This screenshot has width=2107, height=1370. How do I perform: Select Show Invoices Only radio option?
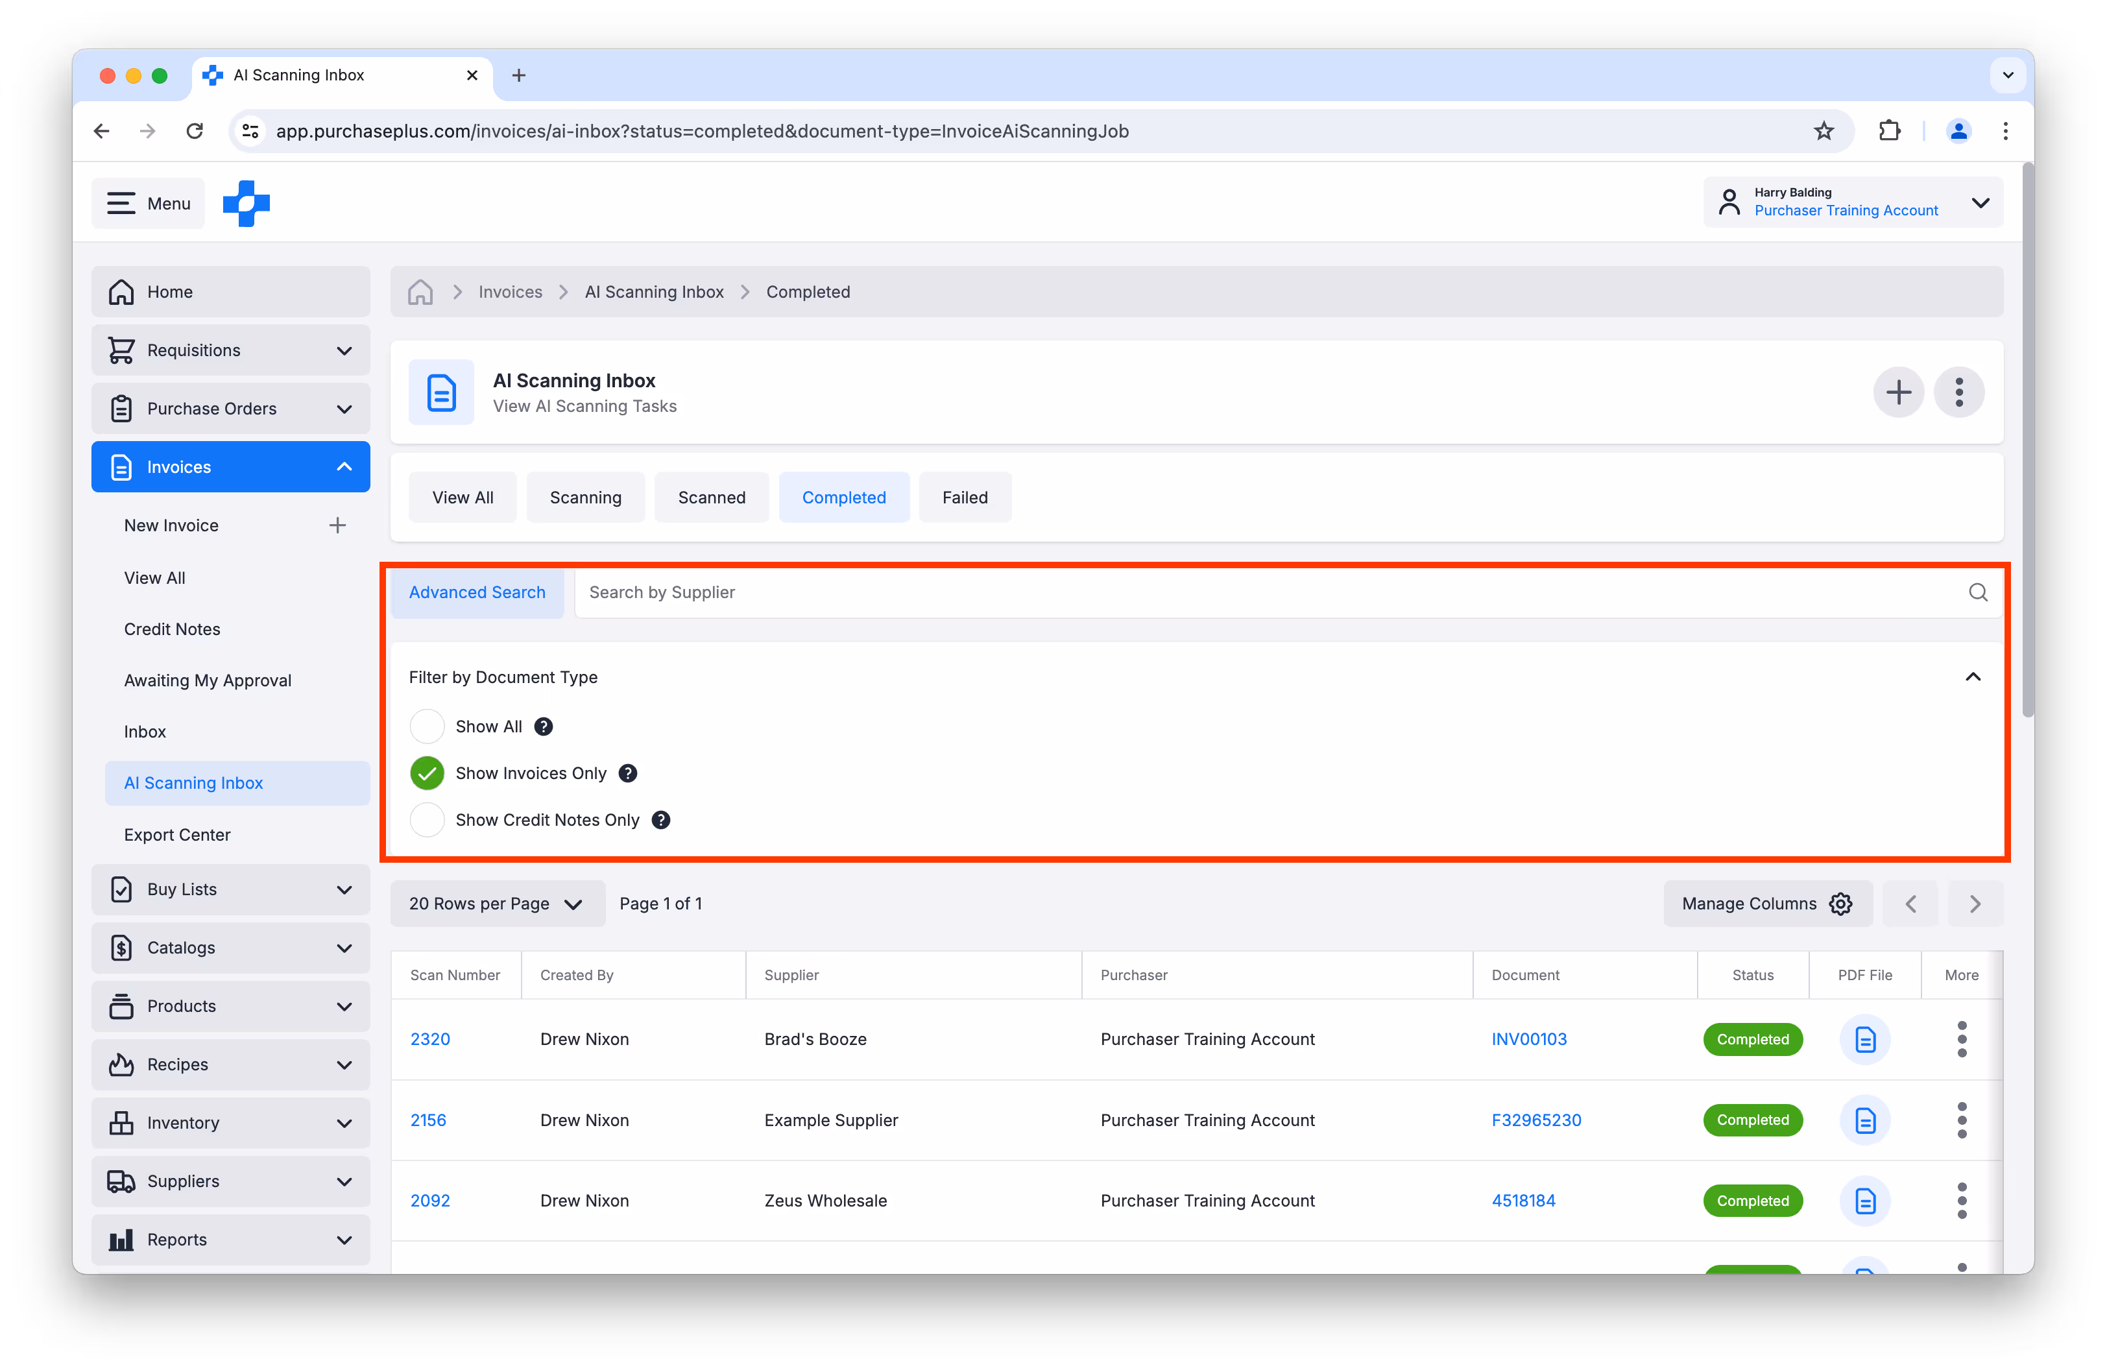point(427,773)
